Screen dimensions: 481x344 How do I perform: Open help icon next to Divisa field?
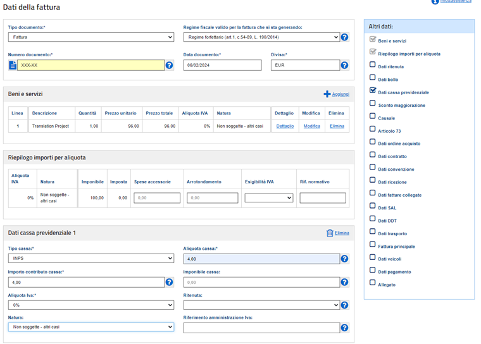click(x=344, y=65)
